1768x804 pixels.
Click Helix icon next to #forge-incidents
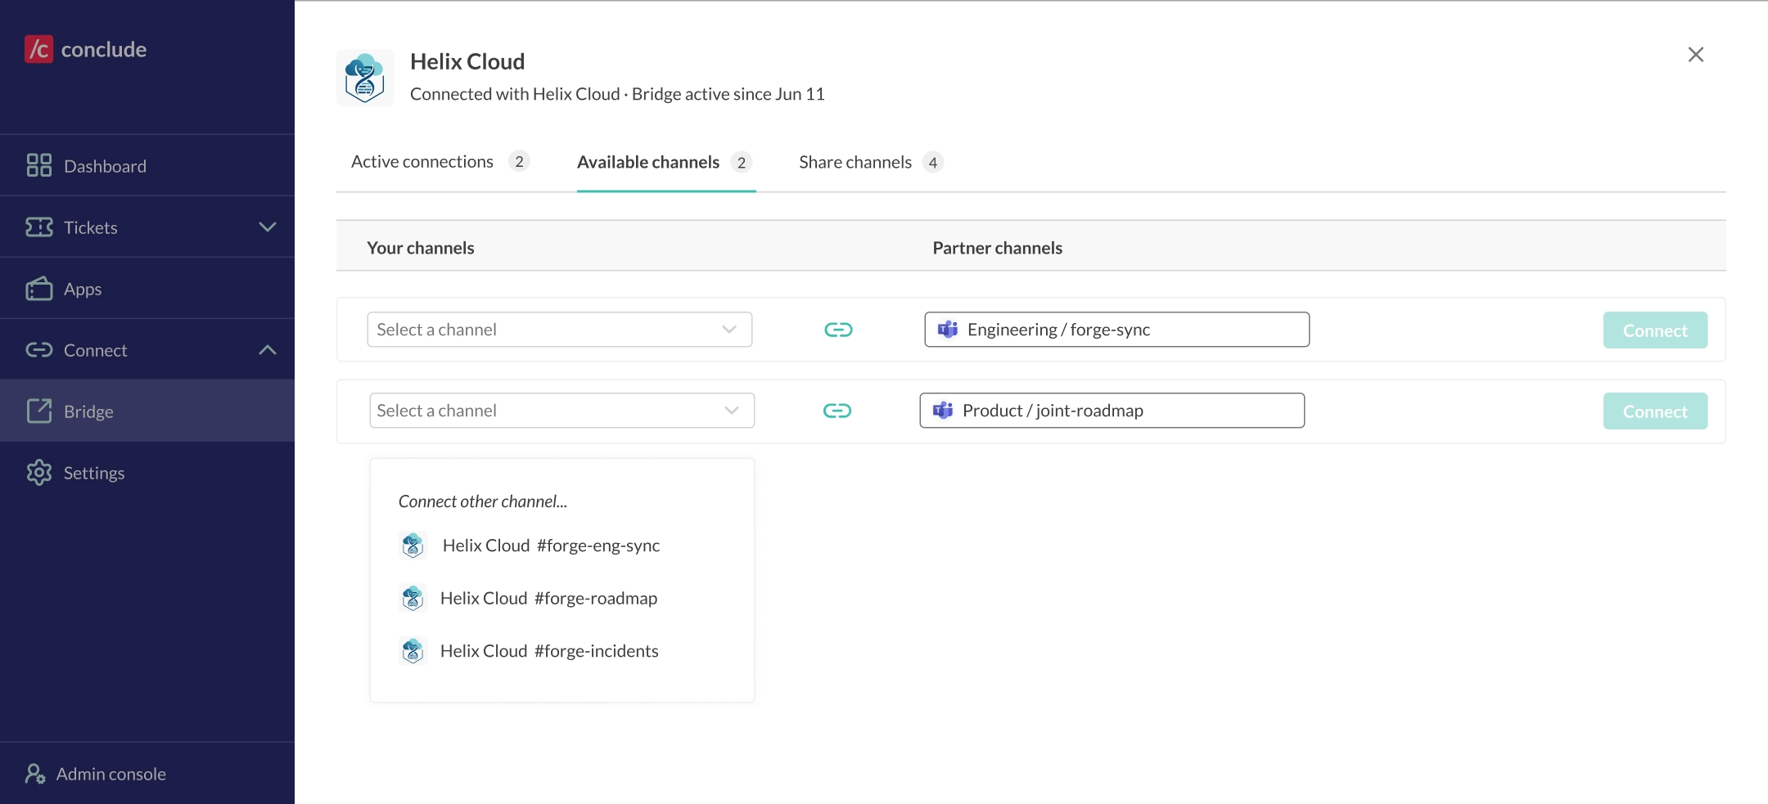click(413, 650)
